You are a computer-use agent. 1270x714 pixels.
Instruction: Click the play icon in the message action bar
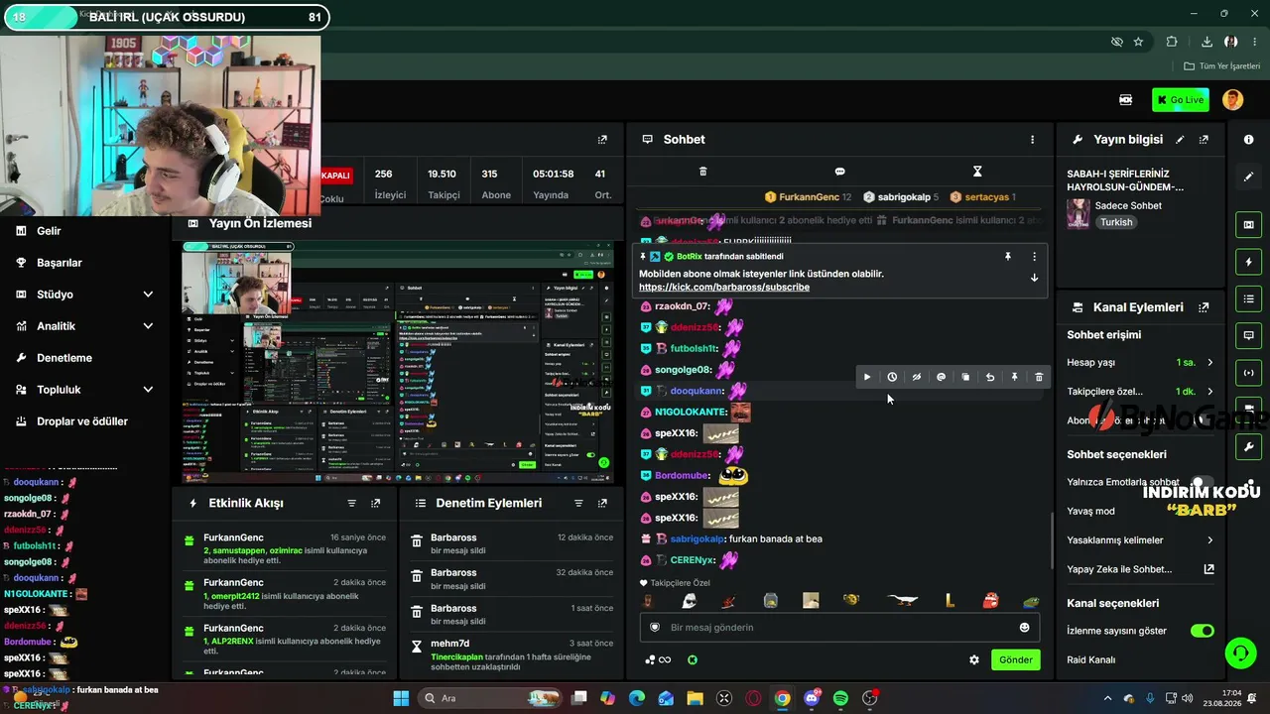(867, 377)
